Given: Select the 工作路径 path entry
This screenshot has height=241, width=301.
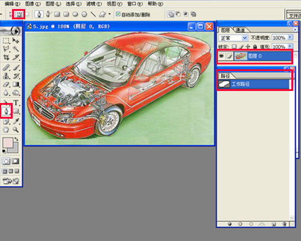Looking at the screenshot, I should (x=254, y=84).
